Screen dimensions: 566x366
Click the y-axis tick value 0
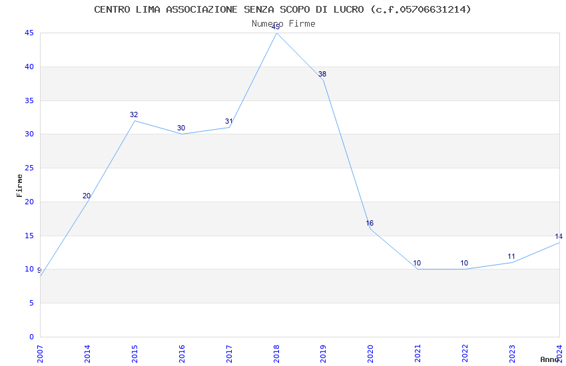click(32, 337)
